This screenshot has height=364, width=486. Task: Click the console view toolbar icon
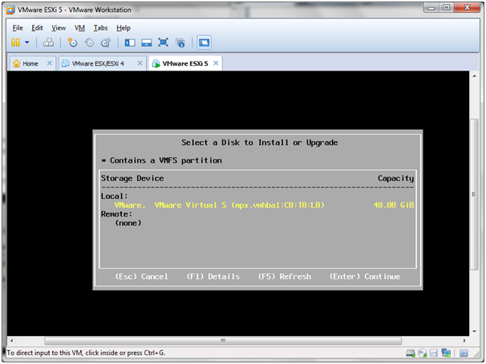point(204,42)
